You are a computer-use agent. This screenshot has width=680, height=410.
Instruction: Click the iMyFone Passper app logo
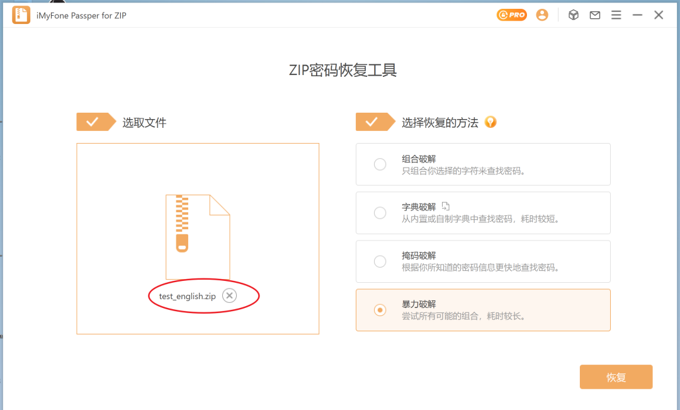click(x=21, y=15)
